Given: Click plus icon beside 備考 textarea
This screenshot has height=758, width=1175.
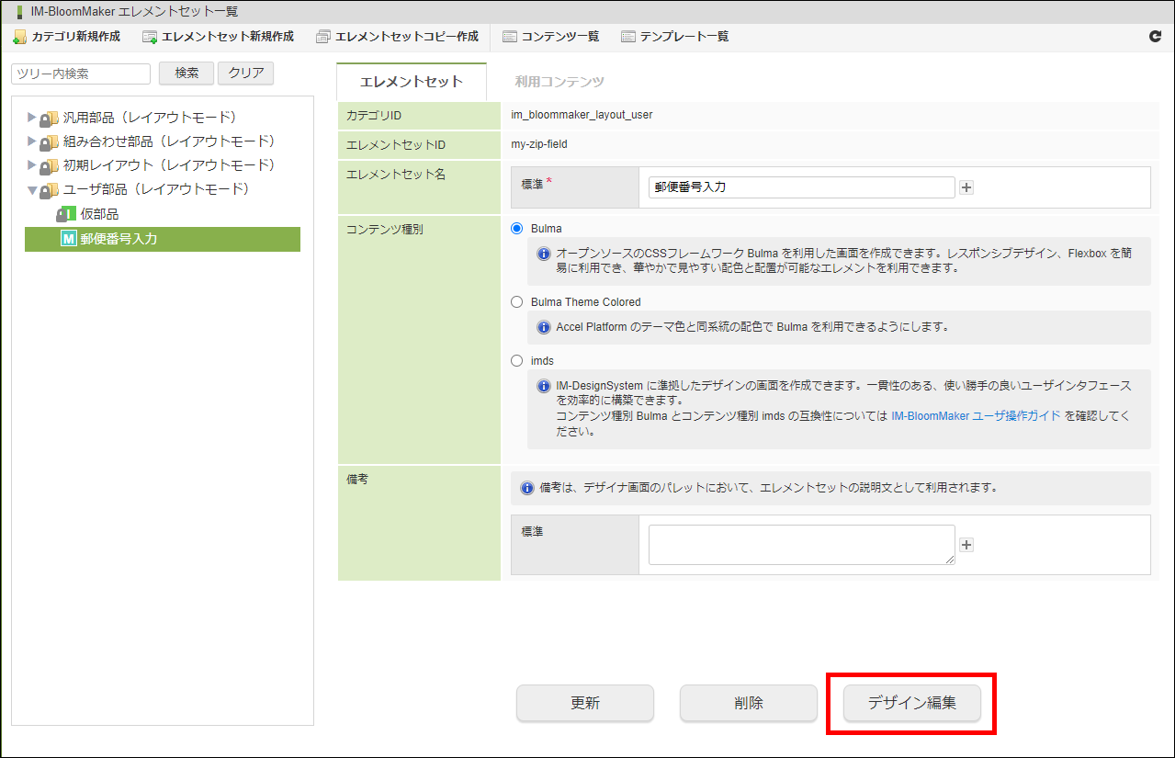Looking at the screenshot, I should point(966,545).
